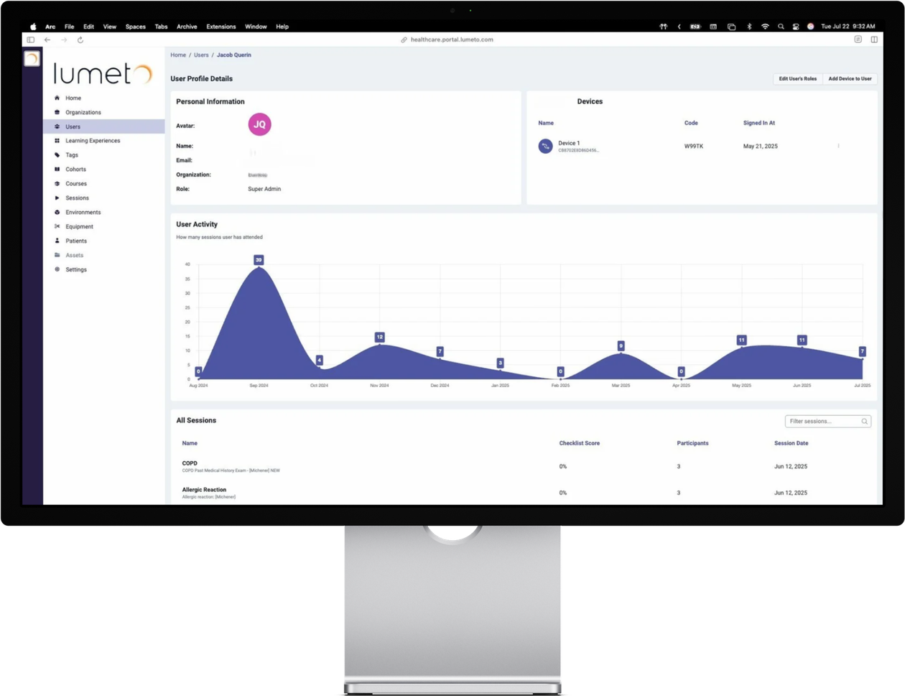905x696 pixels.
Task: Open the Spaces menu
Action: [x=135, y=27]
